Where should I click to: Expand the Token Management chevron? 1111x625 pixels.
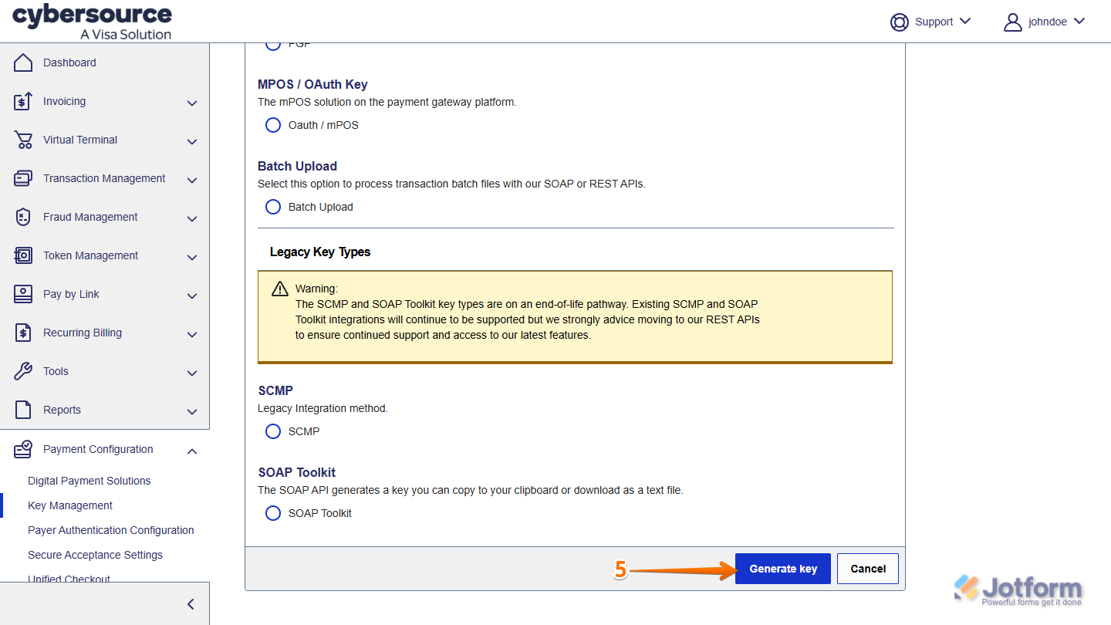192,257
